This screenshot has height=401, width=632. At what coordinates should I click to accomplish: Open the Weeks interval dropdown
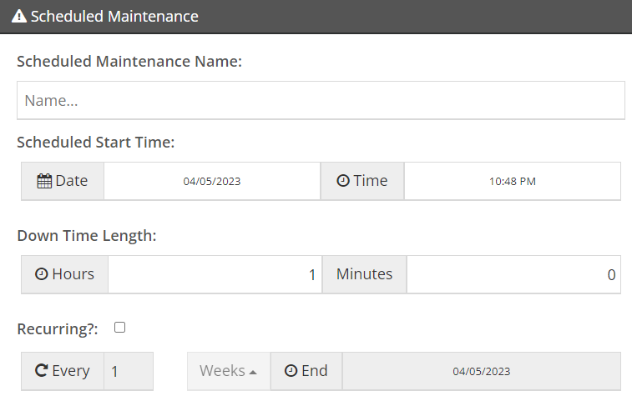pyautogui.click(x=229, y=371)
